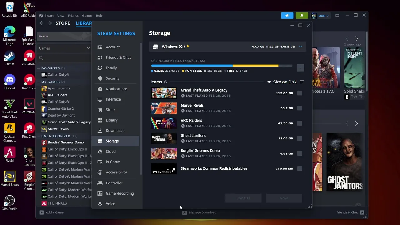Viewport: 400px width, 225px height.
Task: Check the ARC Raiders storage checkbox
Action: coord(300,123)
